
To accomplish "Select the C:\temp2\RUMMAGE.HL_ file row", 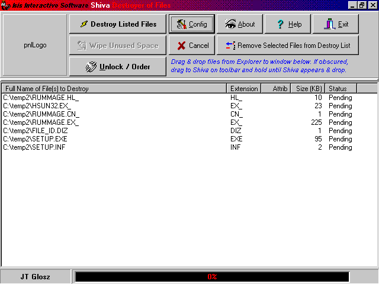I will click(41, 98).
